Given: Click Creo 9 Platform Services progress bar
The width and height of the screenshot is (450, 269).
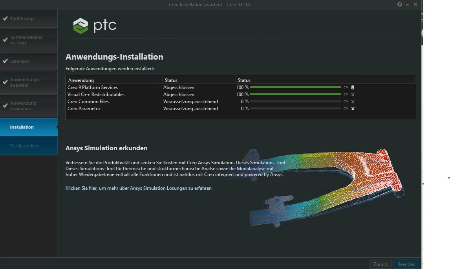Looking at the screenshot, I should click(295, 87).
